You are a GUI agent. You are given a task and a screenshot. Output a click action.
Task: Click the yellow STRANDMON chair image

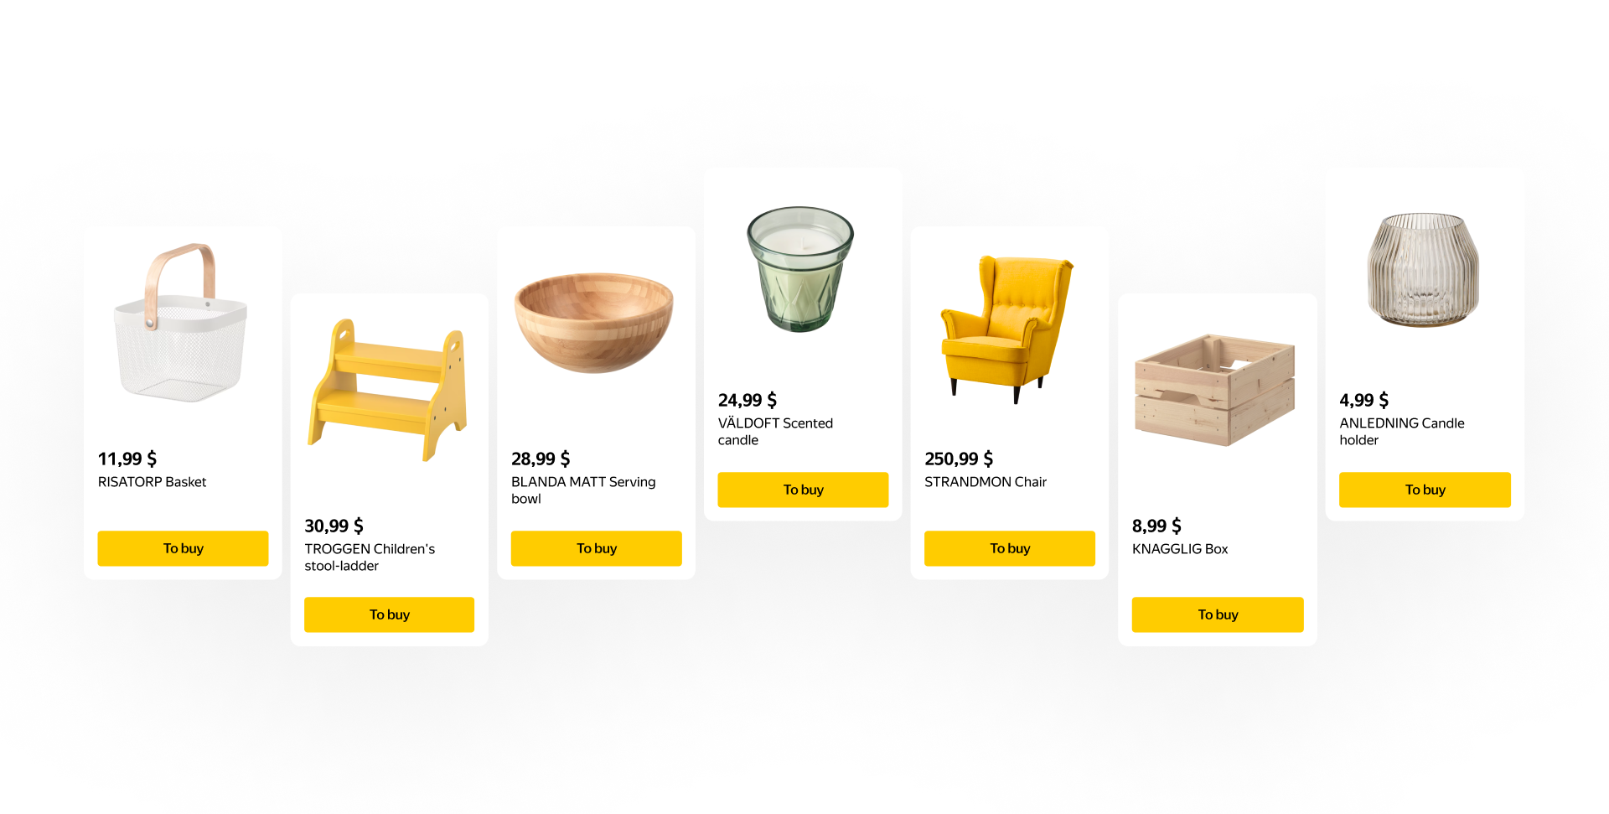(1006, 329)
